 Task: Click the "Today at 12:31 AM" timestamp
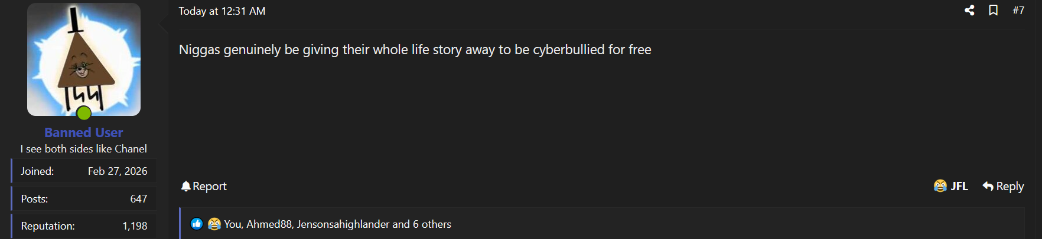click(222, 11)
